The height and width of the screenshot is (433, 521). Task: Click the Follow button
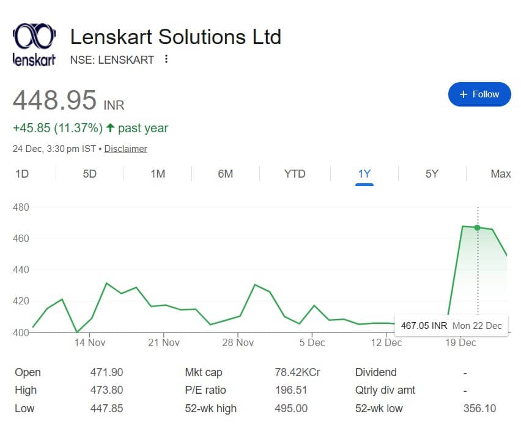[479, 94]
